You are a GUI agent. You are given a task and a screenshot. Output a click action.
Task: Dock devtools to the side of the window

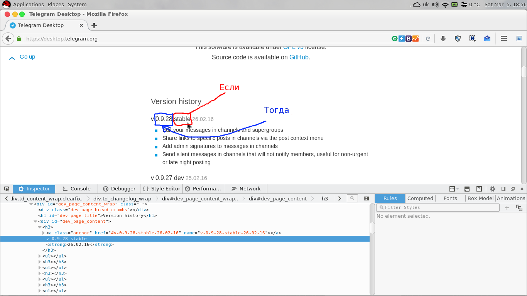click(x=503, y=189)
